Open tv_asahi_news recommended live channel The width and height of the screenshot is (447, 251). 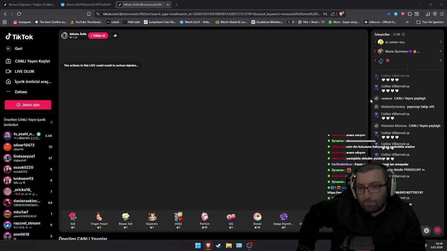tap(28, 136)
